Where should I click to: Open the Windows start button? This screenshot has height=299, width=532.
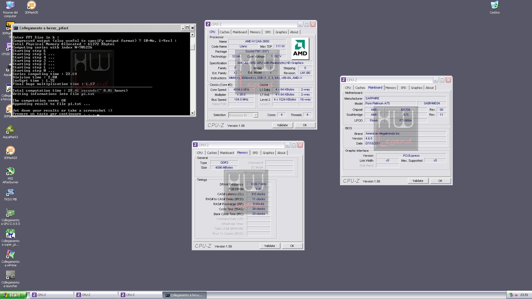pos(13,295)
